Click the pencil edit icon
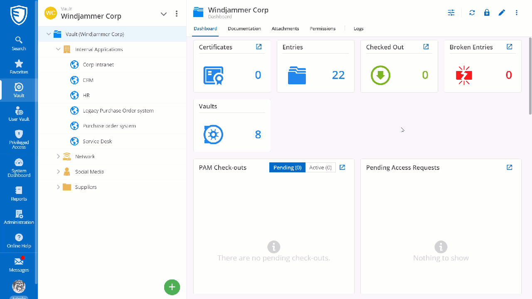Screen dimensions: 532x299 click(502, 13)
